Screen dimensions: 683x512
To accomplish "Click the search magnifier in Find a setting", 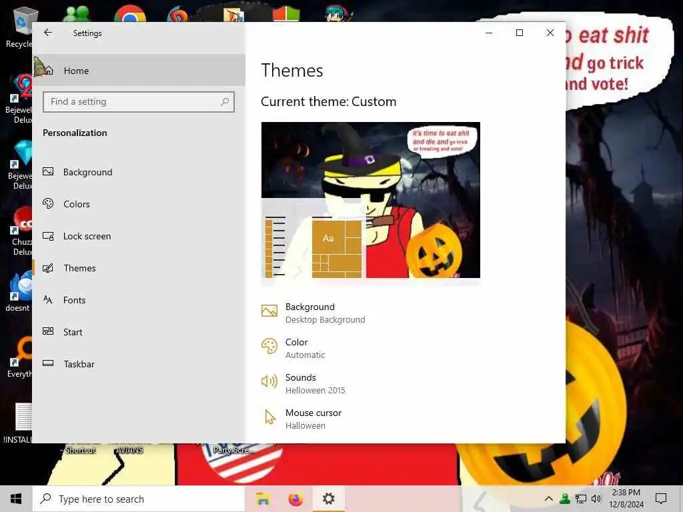I will [x=225, y=102].
